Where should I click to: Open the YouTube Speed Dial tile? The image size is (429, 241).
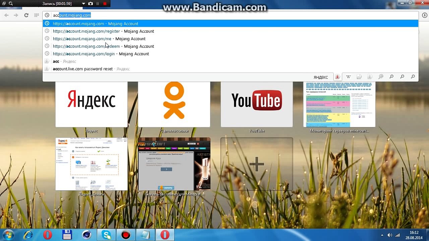click(x=257, y=104)
